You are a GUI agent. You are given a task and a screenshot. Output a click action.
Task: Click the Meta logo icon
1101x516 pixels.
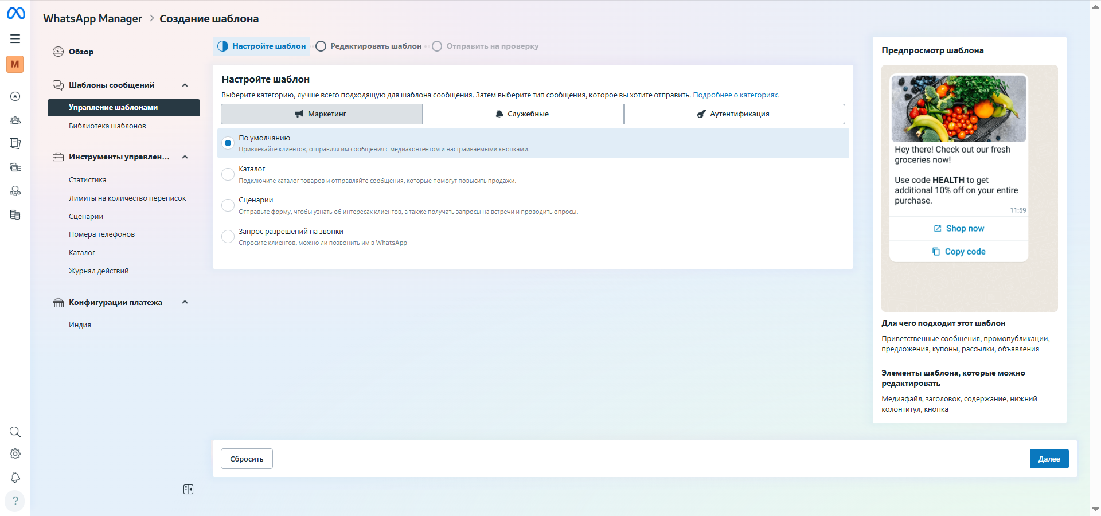pyautogui.click(x=15, y=13)
